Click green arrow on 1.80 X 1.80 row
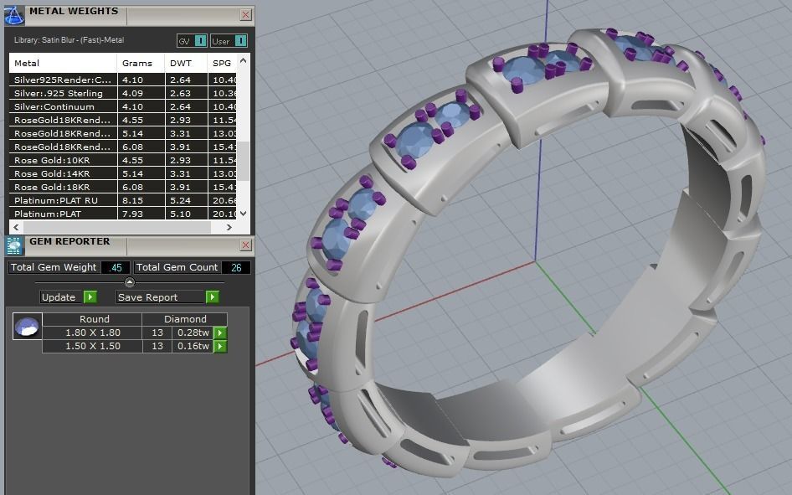Image resolution: width=792 pixels, height=495 pixels. coord(219,333)
